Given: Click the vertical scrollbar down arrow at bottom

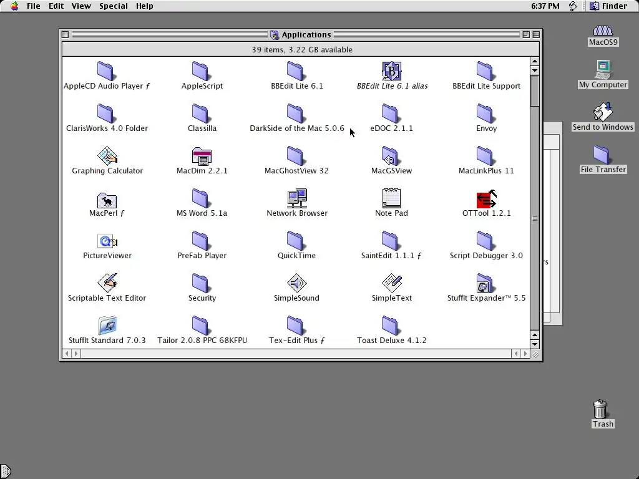Looking at the screenshot, I should click(x=535, y=344).
